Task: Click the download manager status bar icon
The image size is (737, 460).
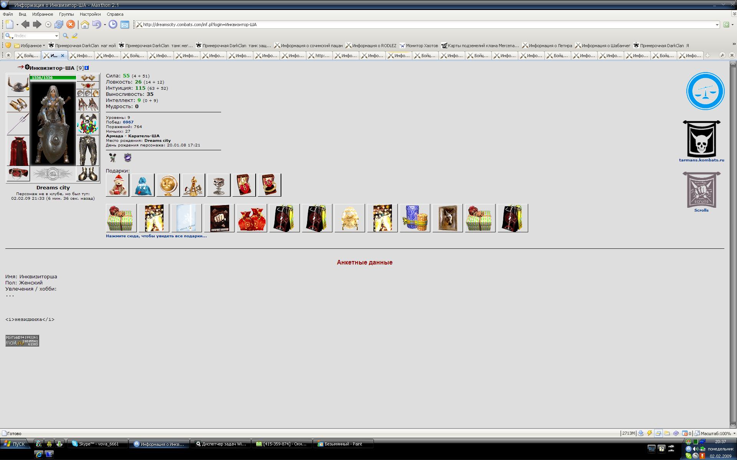Action: tap(640, 433)
